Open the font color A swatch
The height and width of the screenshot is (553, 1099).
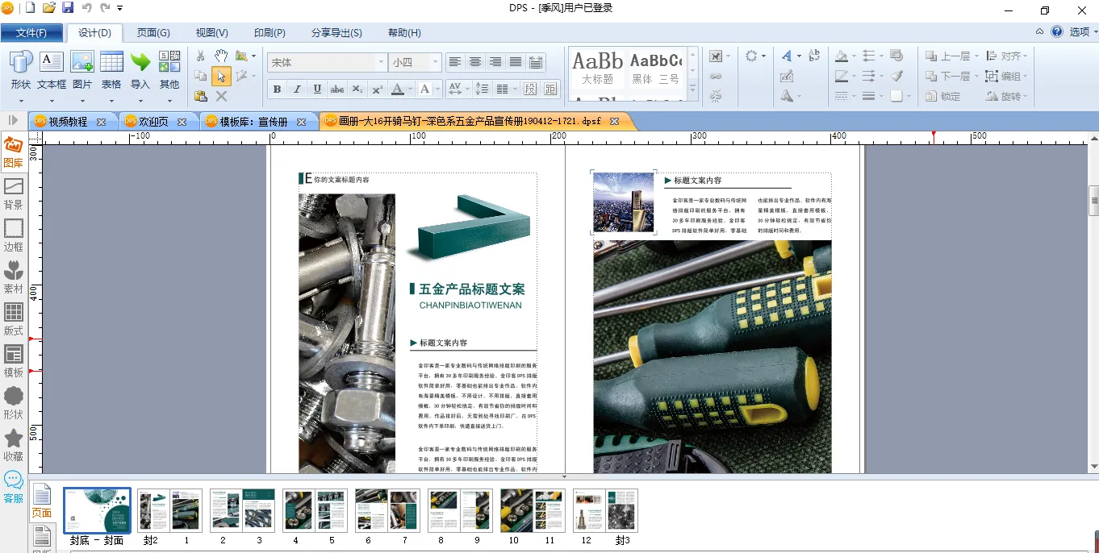[397, 89]
